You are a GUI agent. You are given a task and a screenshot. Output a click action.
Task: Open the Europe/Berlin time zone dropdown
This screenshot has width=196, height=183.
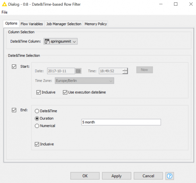coord(84,81)
